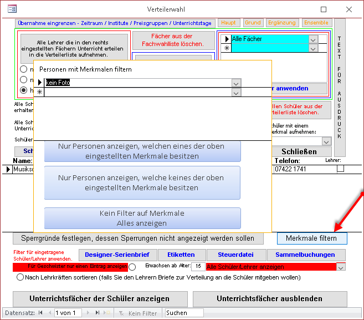Open 'Alle Schüler/Lehrer anzeigen' dropdown
This screenshot has width=364, height=320.
pos(341,267)
